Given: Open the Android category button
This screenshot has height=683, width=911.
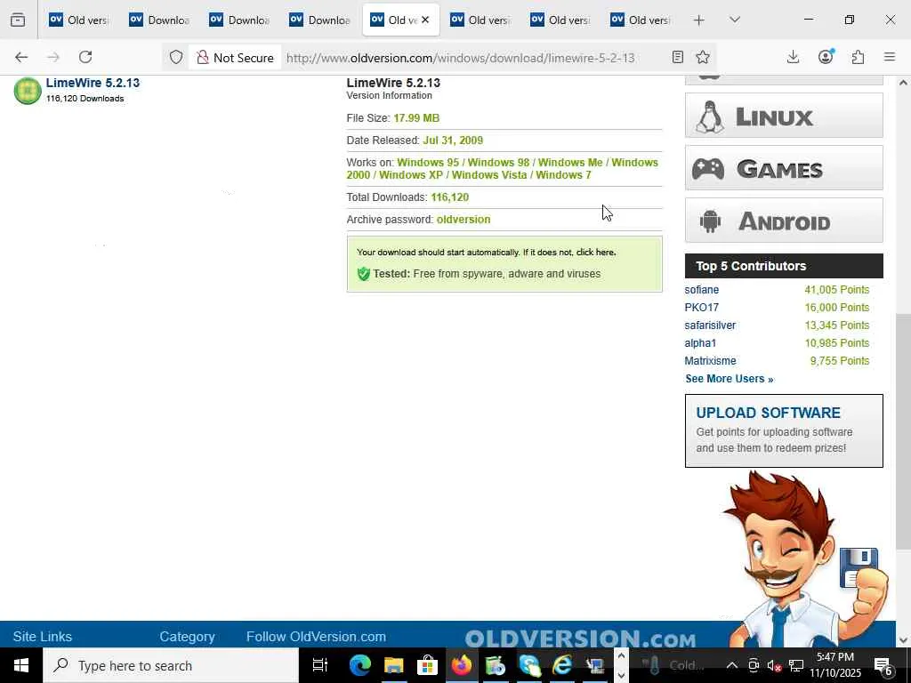Looking at the screenshot, I should click(x=784, y=221).
